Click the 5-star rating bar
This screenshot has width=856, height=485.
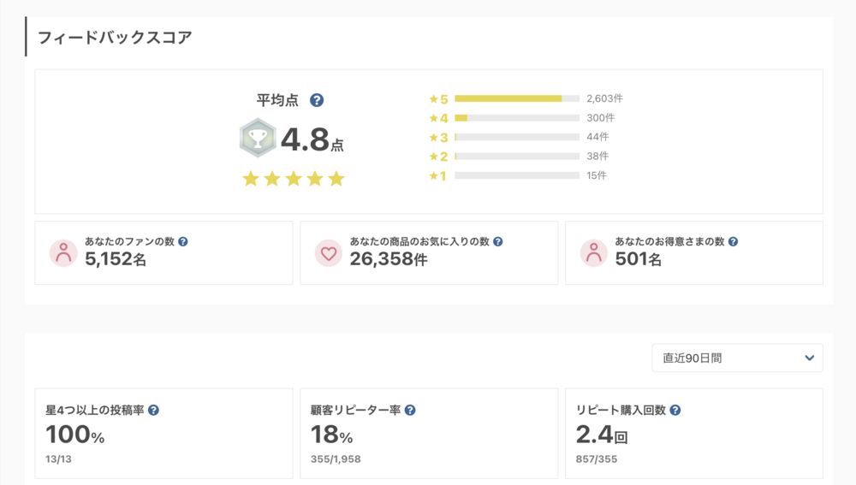517,98
